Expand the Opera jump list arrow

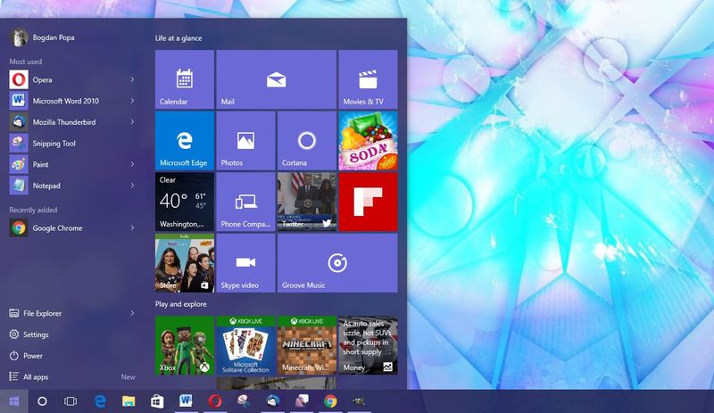pos(132,79)
